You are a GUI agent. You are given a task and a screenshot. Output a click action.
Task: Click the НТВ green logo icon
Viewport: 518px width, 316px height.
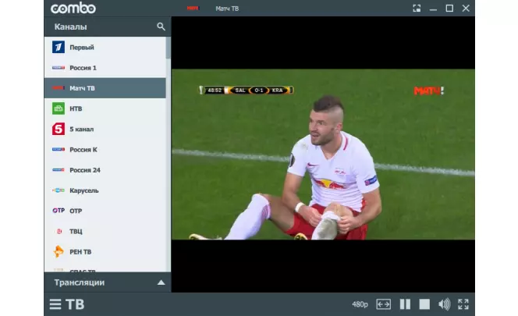pyautogui.click(x=59, y=108)
